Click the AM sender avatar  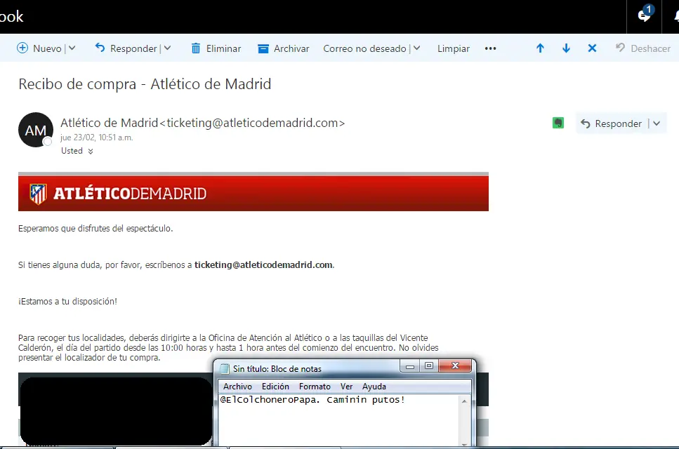[x=36, y=130]
